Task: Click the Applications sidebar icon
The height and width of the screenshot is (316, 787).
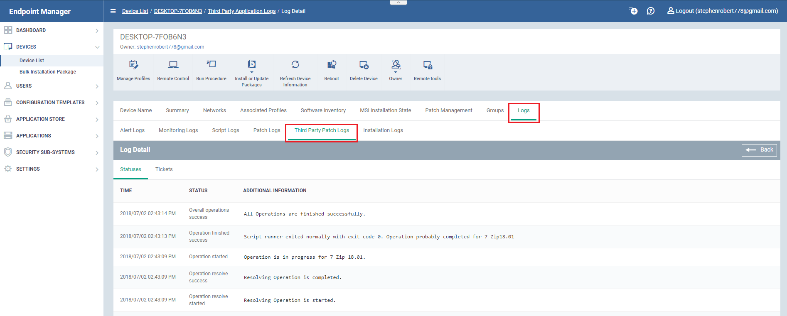Action: [x=8, y=135]
